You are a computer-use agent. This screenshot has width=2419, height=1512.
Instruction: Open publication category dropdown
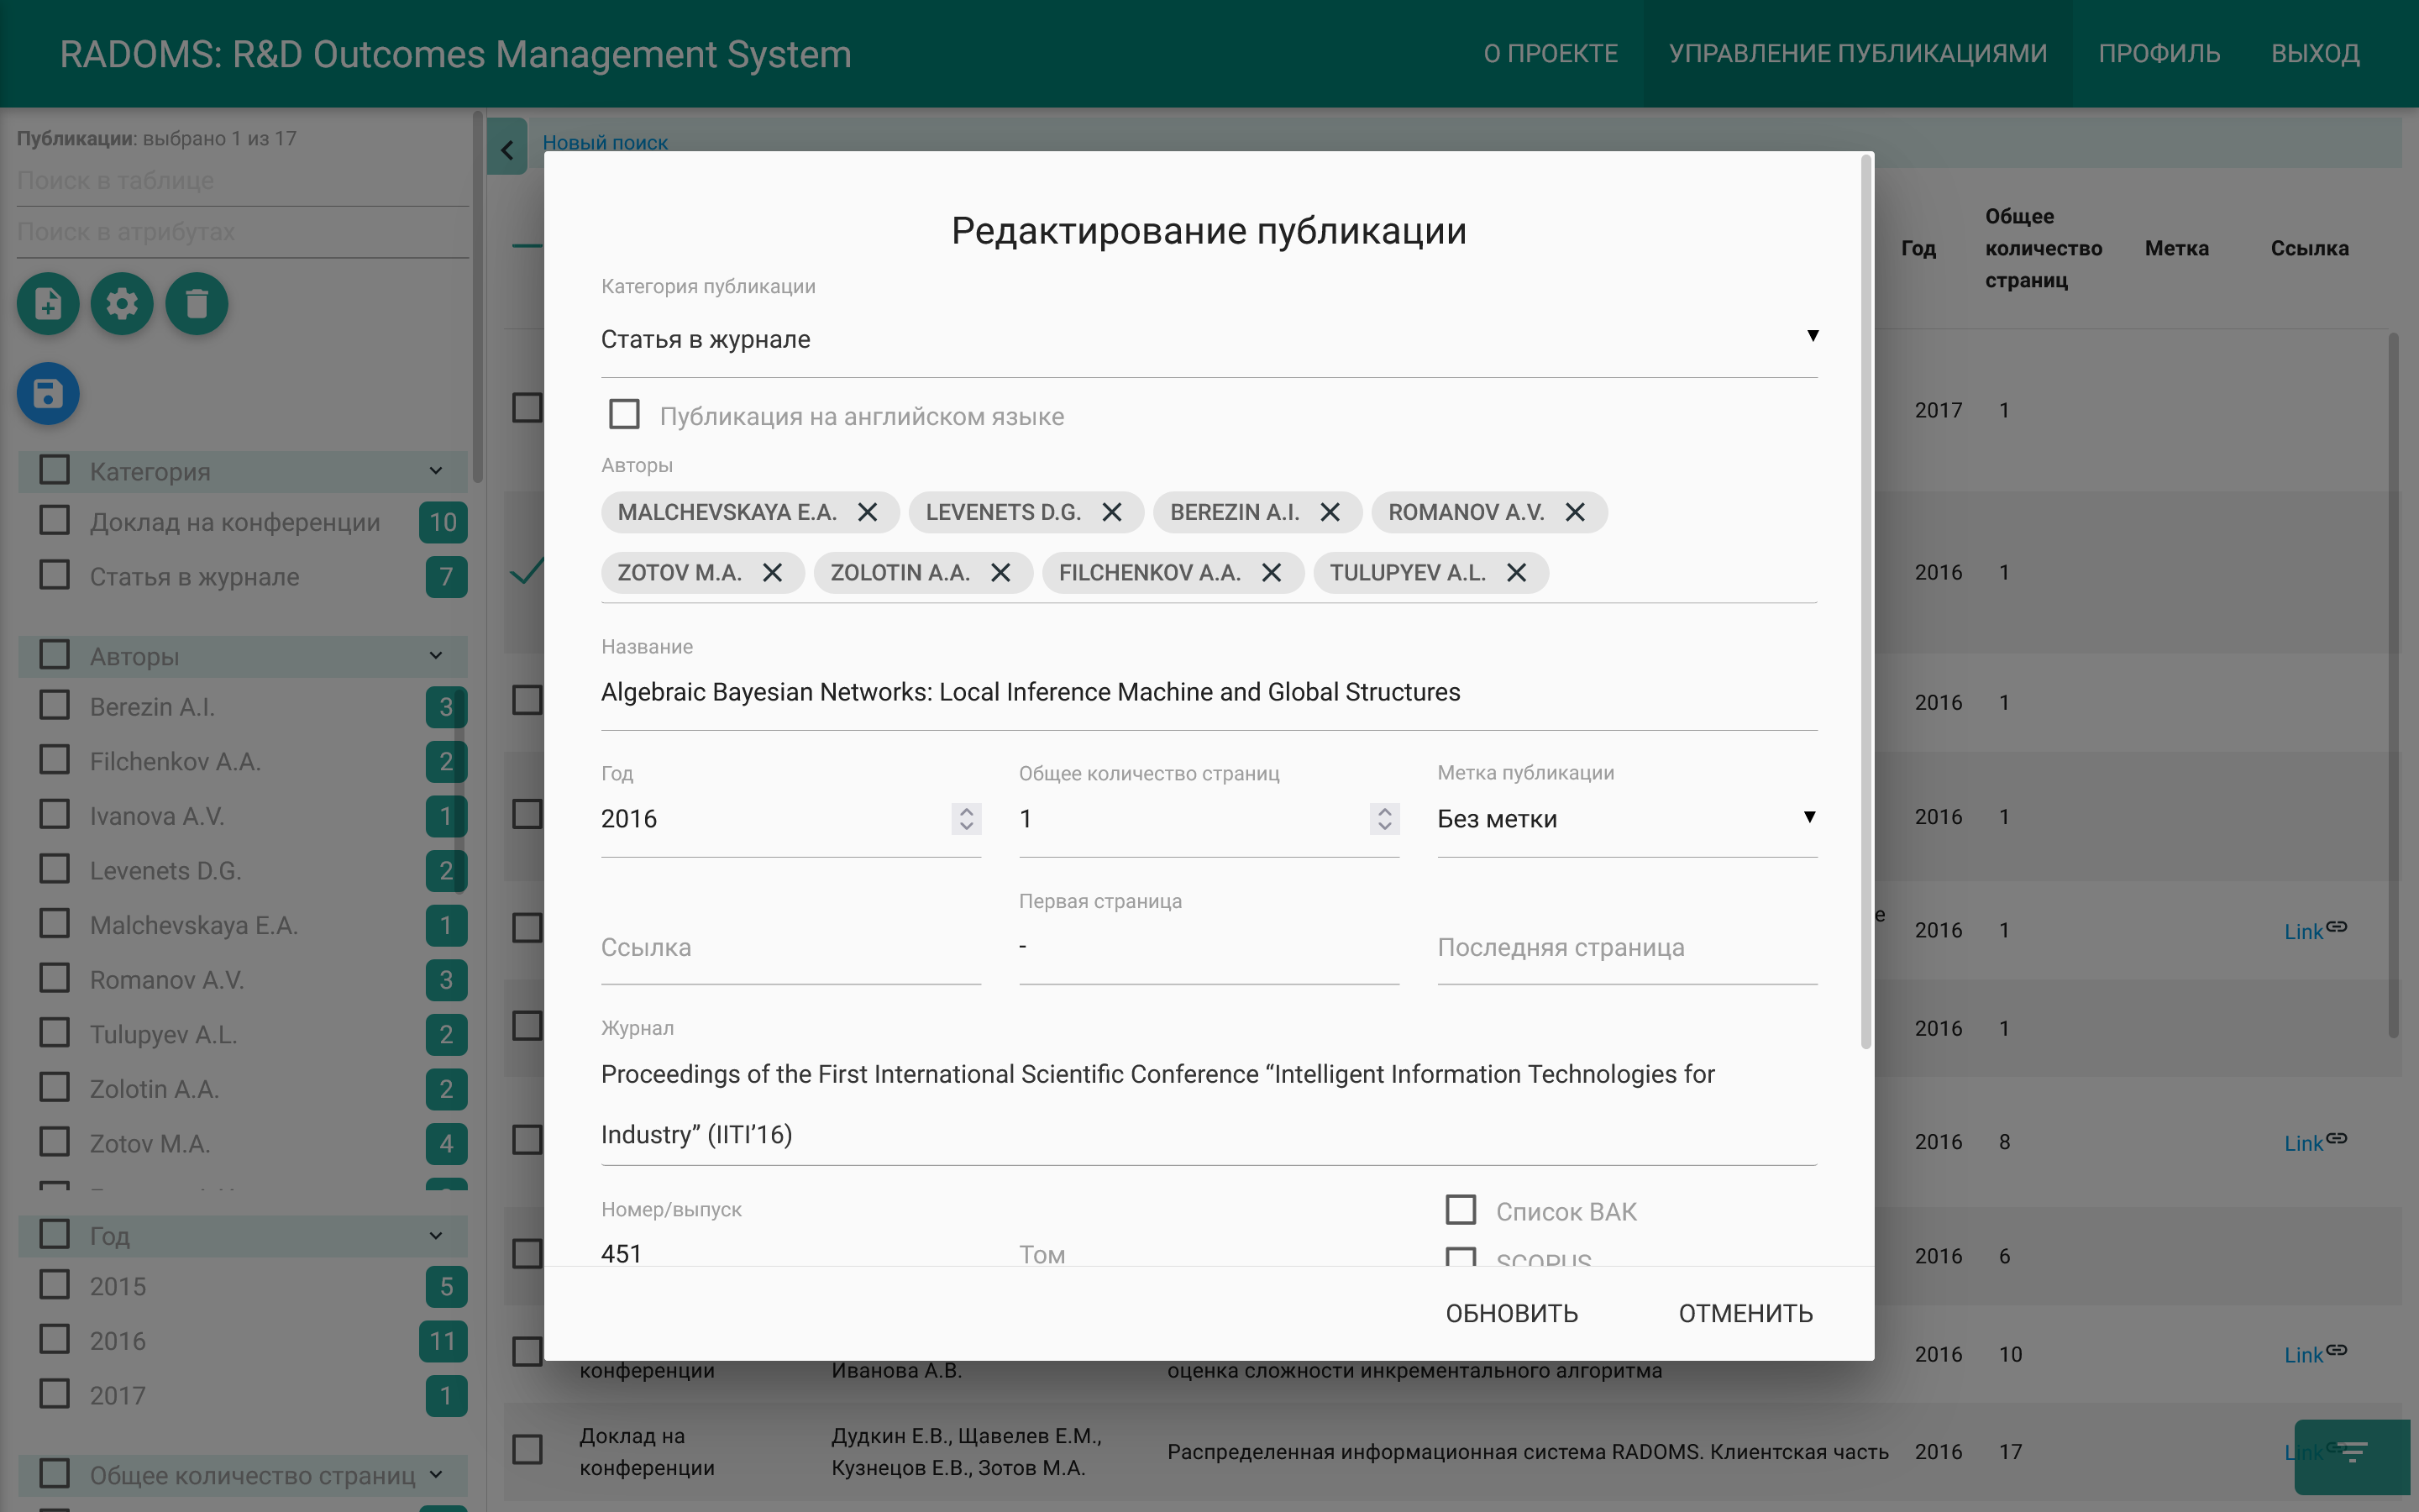coord(1208,339)
